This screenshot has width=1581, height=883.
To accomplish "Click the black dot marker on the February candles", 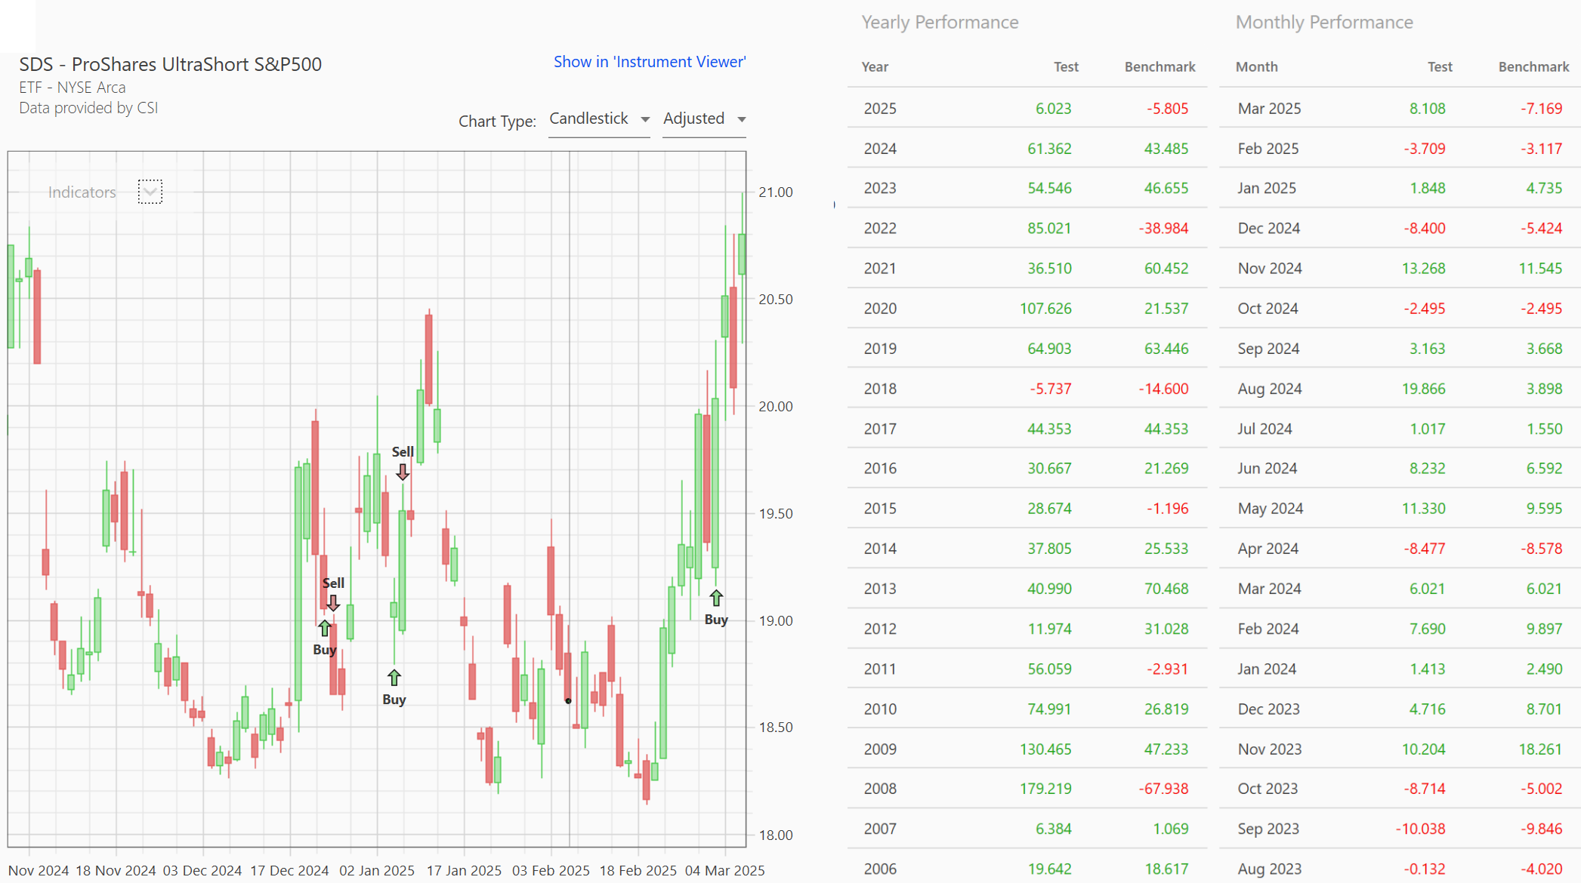I will click(x=568, y=700).
